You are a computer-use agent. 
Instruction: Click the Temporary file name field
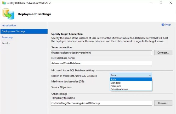tap(101, 103)
